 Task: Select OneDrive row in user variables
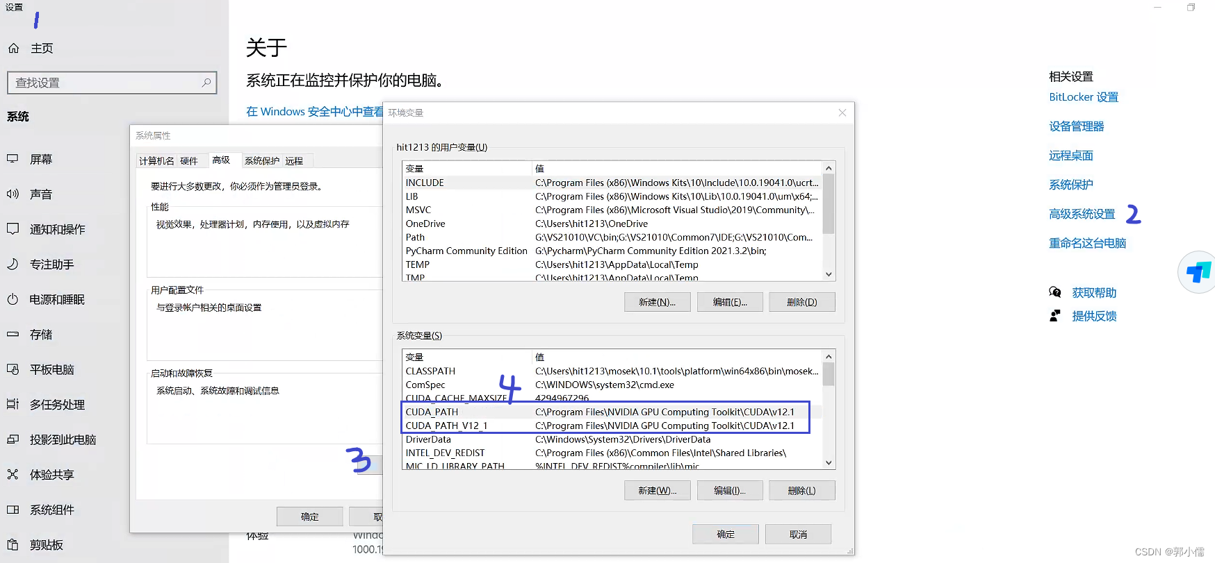coord(612,224)
